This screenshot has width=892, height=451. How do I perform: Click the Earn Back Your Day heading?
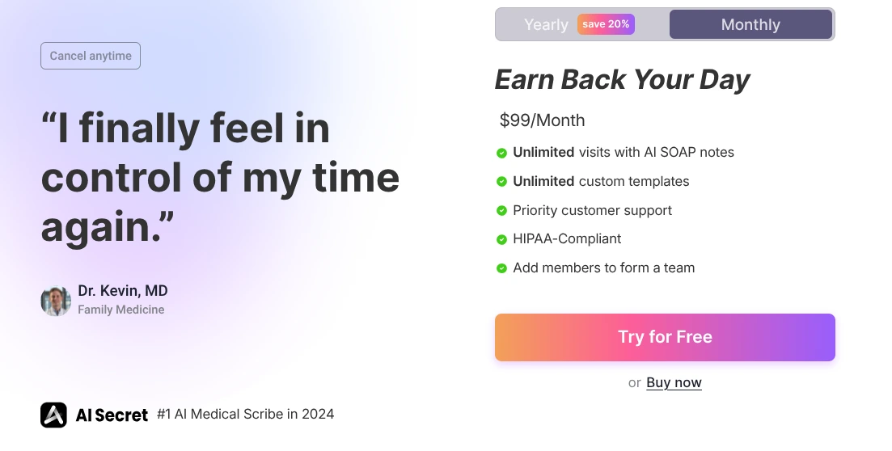(622, 79)
